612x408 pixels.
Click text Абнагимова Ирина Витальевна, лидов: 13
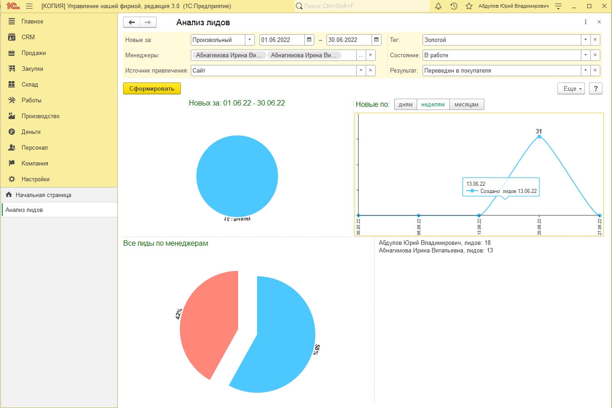coord(436,250)
